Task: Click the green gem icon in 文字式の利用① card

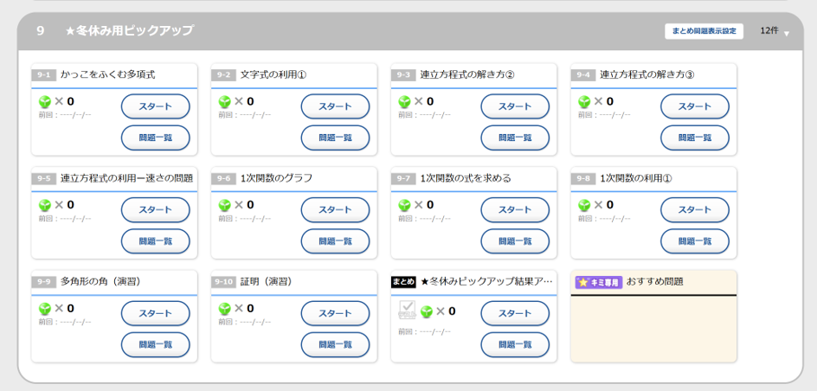Action: pyautogui.click(x=225, y=102)
